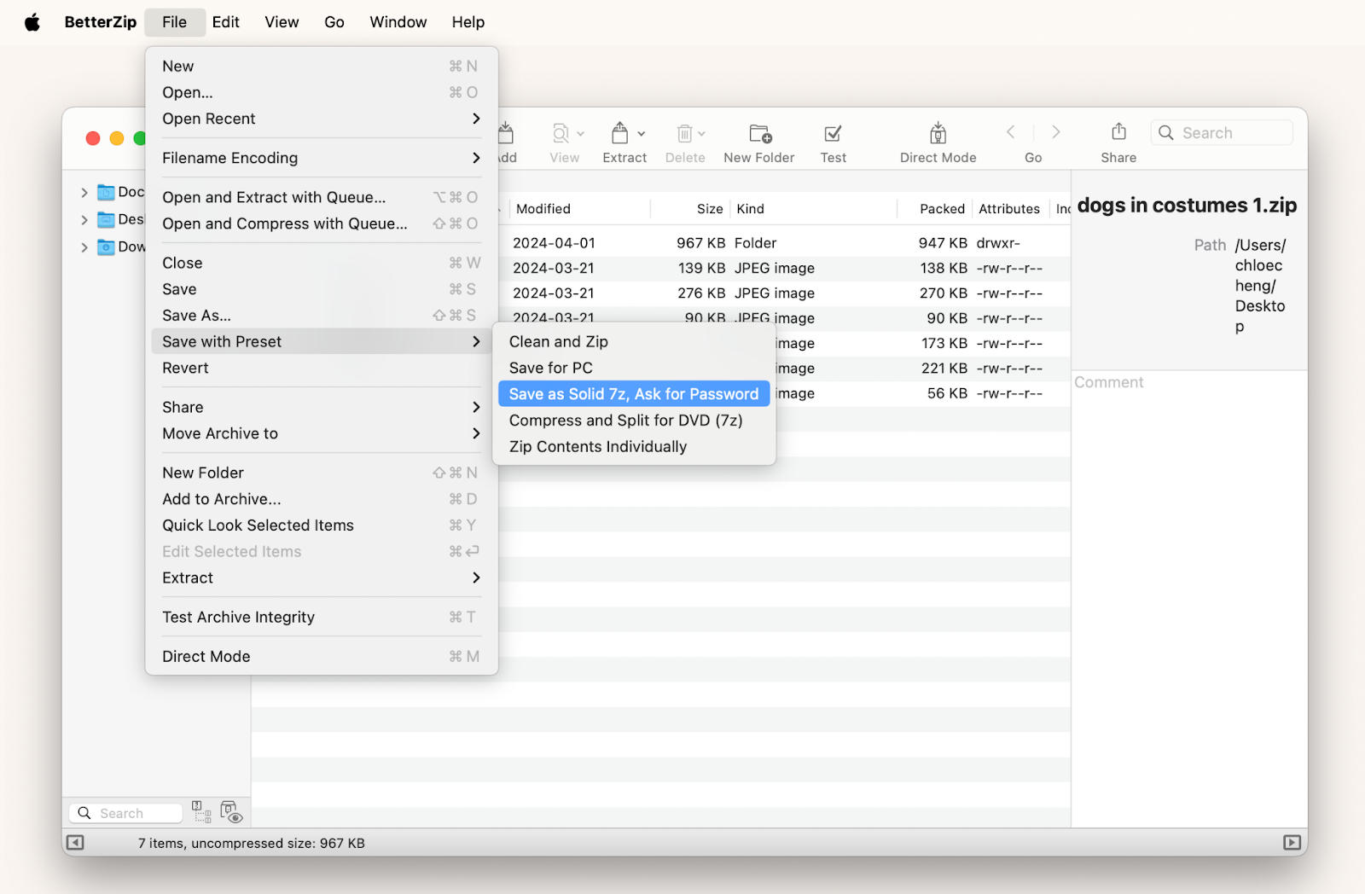Open the Help menu
The width and height of the screenshot is (1365, 894).
468,22
